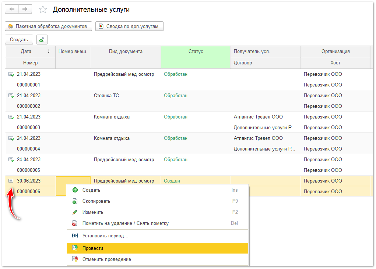Click document icon of Стоянка ТС row
The width and height of the screenshot is (376, 269).
(11, 96)
